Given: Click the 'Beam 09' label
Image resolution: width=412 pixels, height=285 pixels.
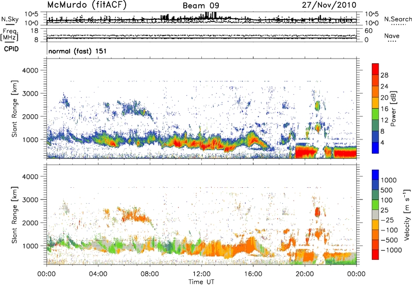Looking at the screenshot, I should (201, 6).
